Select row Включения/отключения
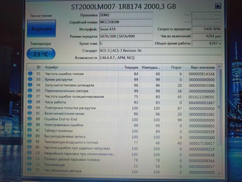242x182 pixels. [x=122, y=114]
